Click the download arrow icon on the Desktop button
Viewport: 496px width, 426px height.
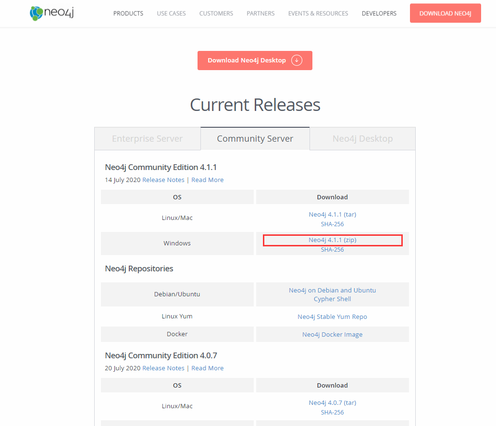pyautogui.click(x=297, y=61)
